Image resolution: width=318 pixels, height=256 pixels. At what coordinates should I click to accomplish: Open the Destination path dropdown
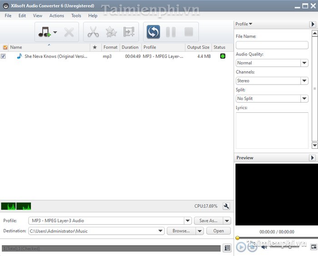160,231
